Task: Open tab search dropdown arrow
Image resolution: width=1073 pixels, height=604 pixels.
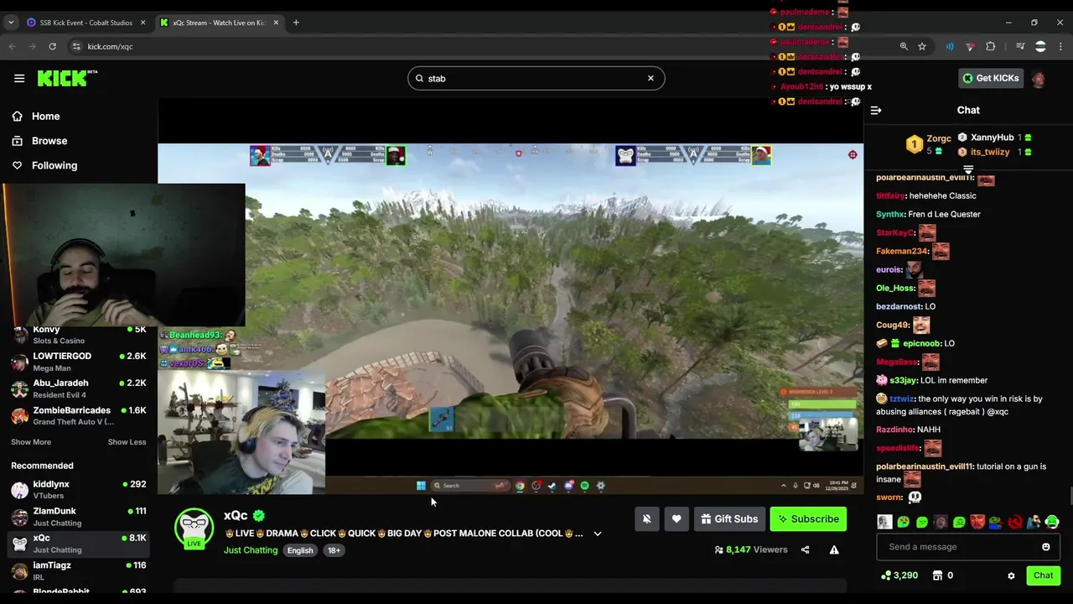Action: point(11,23)
